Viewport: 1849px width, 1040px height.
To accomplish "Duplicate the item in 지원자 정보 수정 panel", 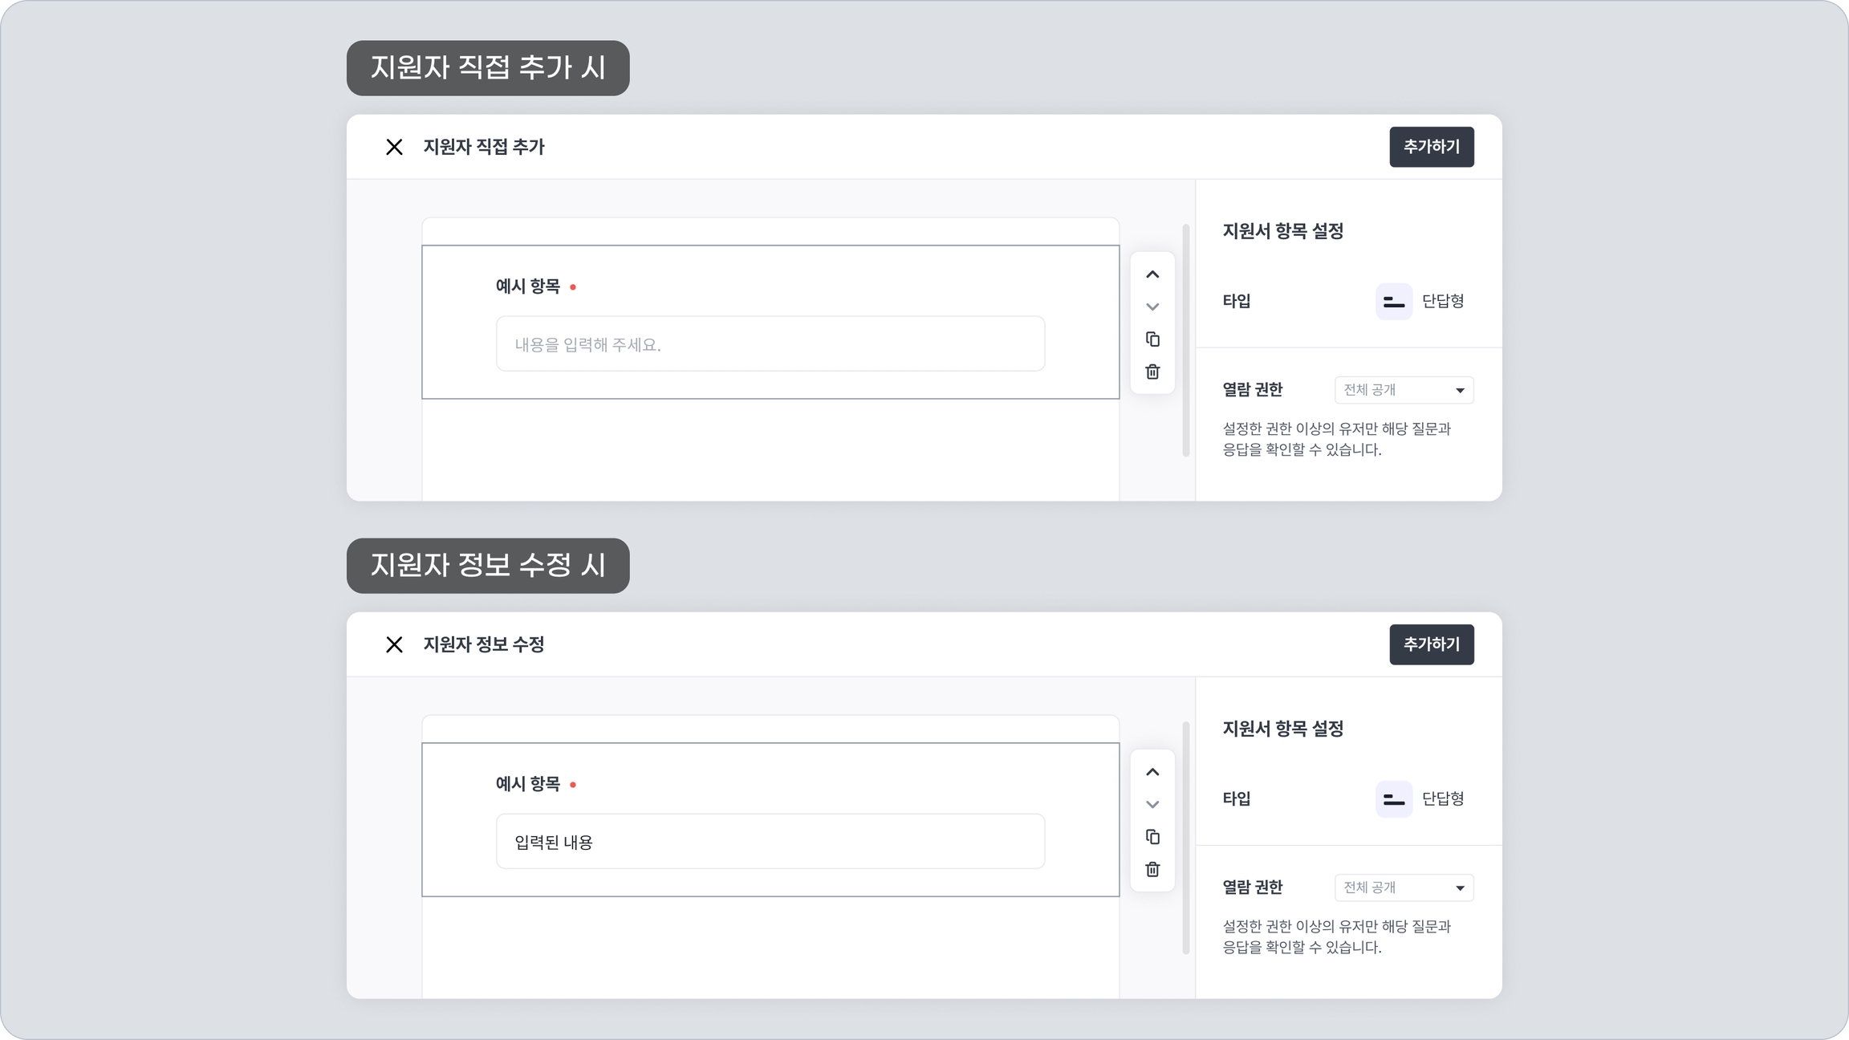I will (x=1152, y=837).
